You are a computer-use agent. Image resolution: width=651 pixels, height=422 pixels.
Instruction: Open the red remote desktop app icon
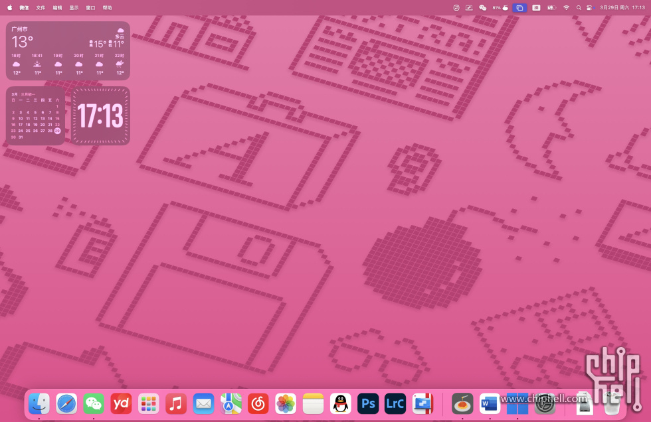click(422, 403)
